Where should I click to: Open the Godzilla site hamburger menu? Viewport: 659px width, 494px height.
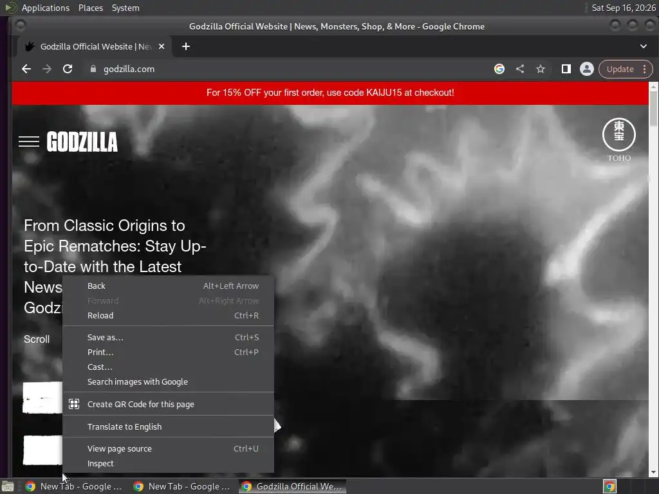[29, 142]
